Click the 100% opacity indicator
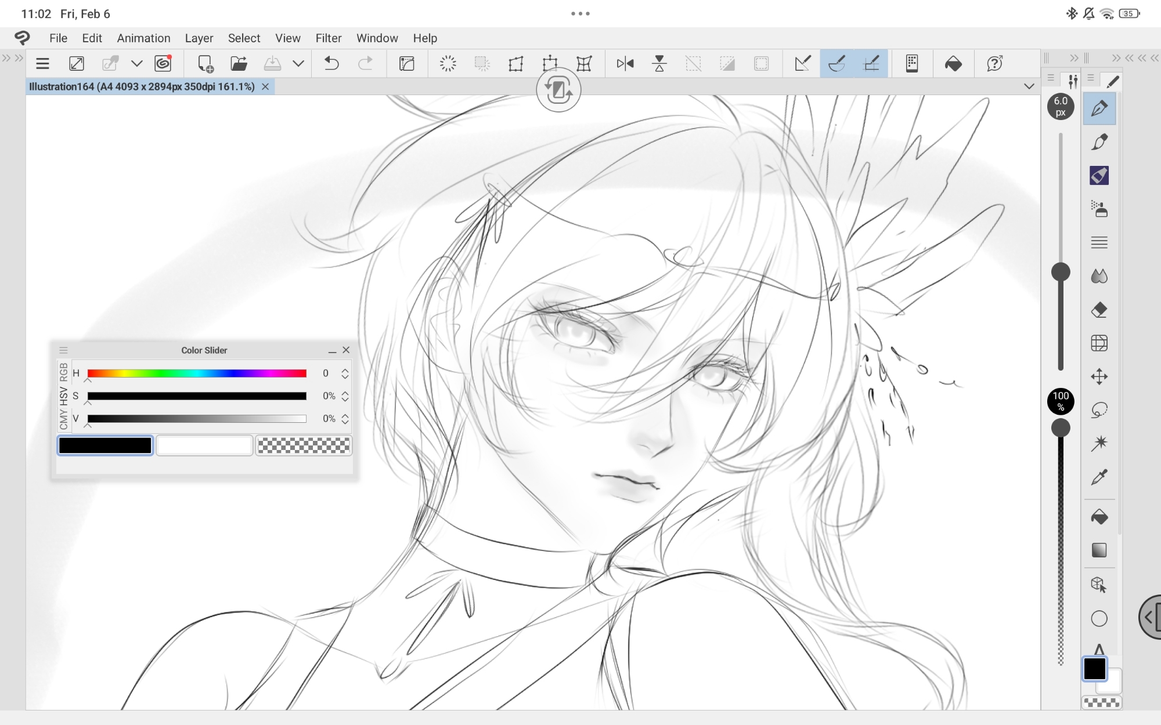This screenshot has width=1161, height=725. click(x=1061, y=401)
